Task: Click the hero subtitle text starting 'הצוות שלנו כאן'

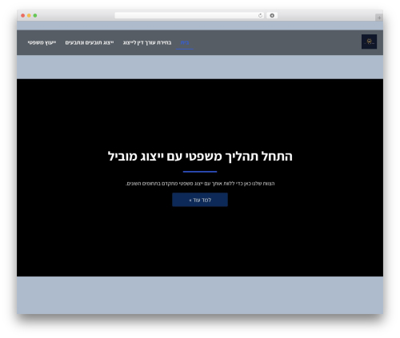Action: pos(200,184)
